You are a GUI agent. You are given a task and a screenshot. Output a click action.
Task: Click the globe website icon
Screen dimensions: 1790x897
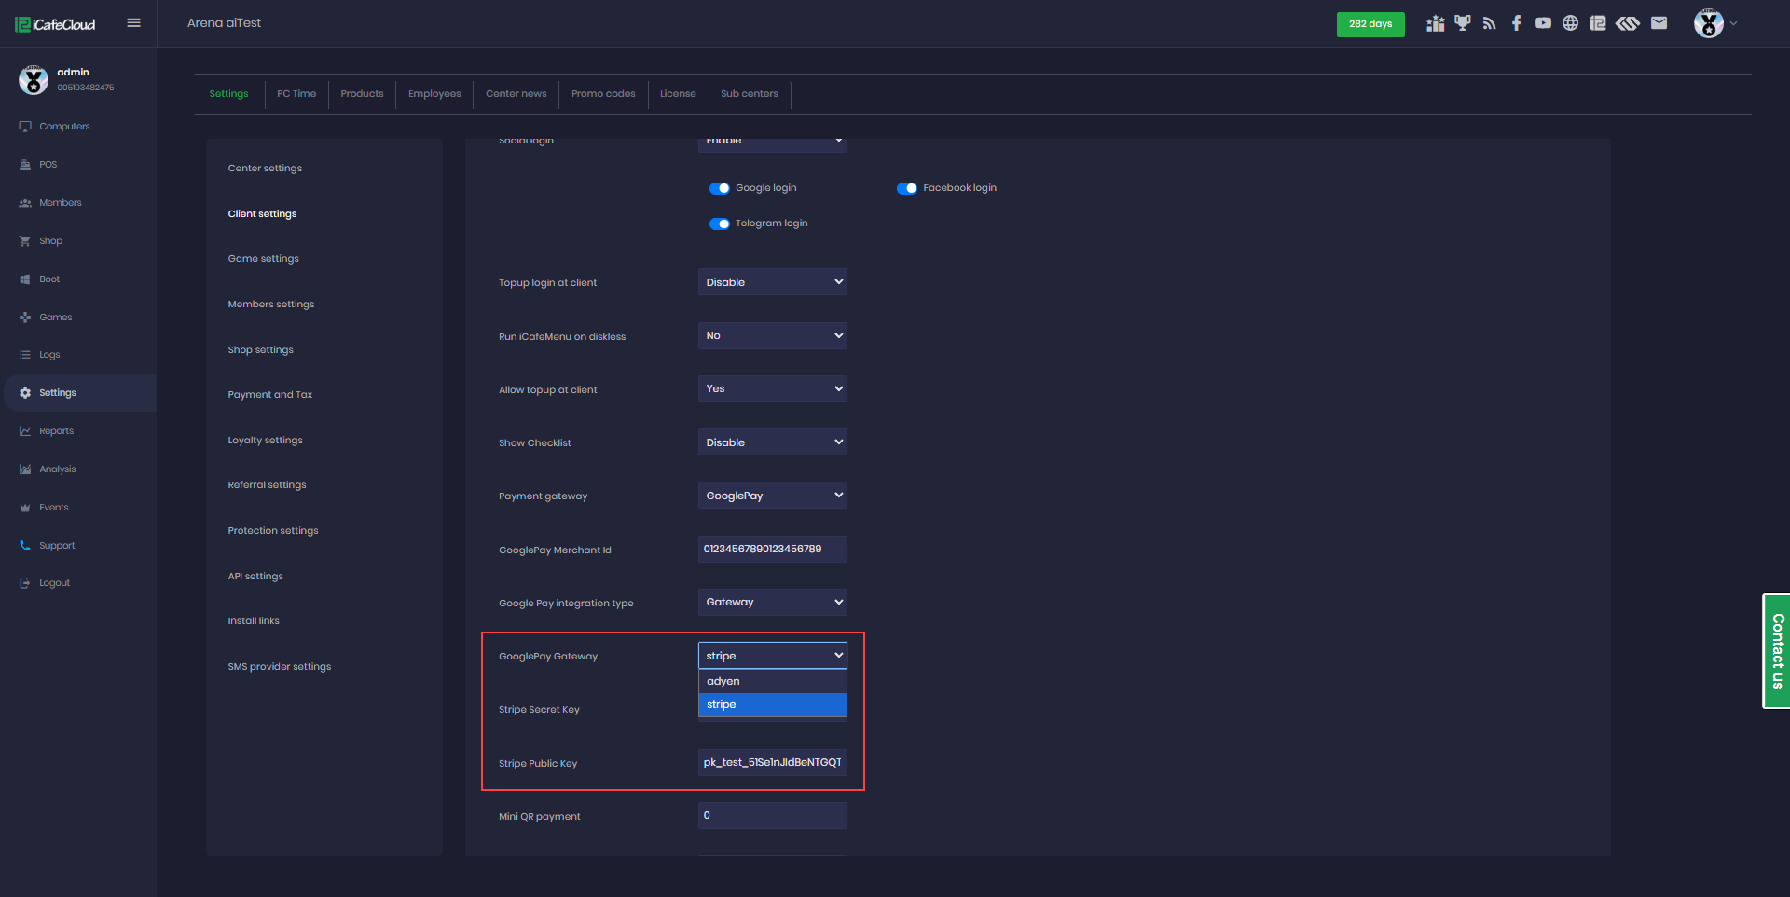[1570, 23]
